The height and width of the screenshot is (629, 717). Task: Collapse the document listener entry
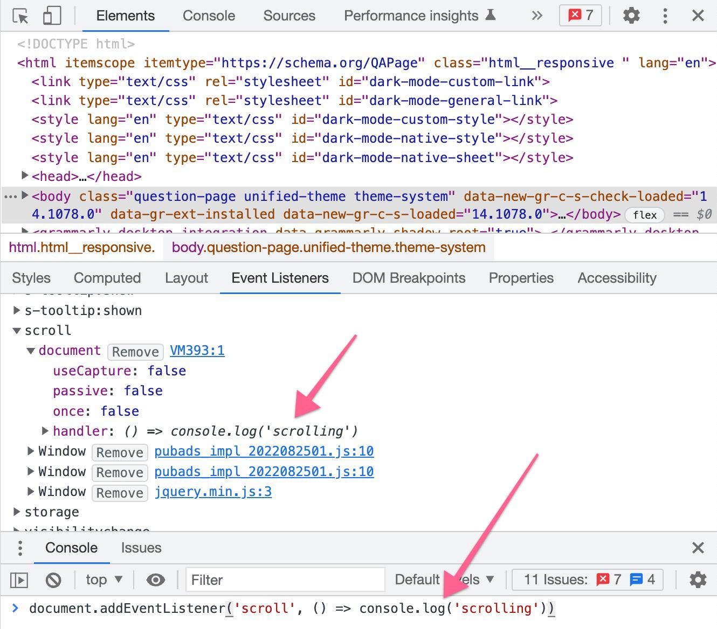tap(31, 351)
